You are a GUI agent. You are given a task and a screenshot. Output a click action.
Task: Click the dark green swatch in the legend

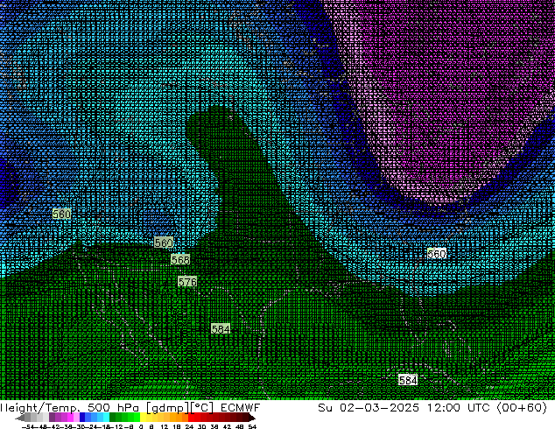click(x=113, y=417)
